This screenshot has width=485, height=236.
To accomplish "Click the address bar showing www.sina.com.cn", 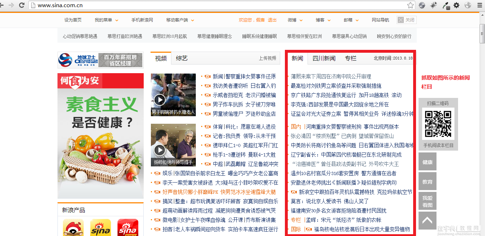I will pos(221,5).
